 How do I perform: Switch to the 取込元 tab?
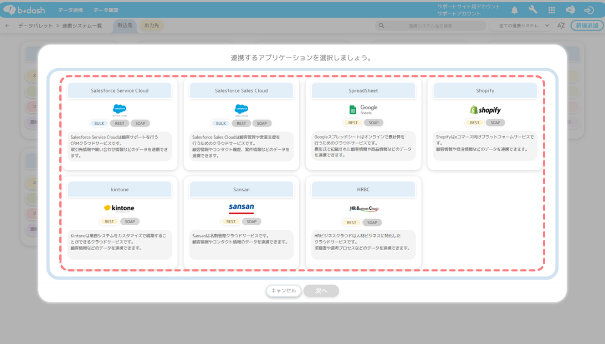[x=125, y=26]
